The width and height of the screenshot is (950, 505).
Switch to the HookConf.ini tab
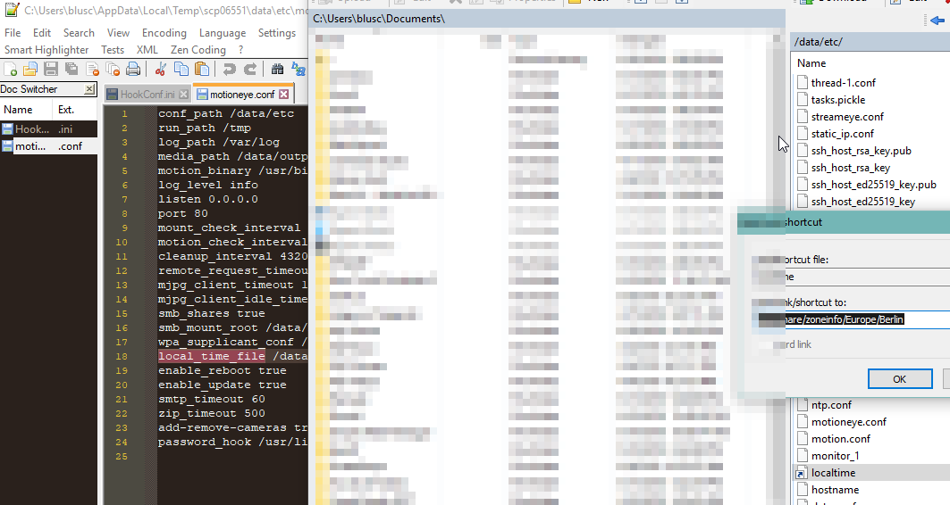point(147,95)
